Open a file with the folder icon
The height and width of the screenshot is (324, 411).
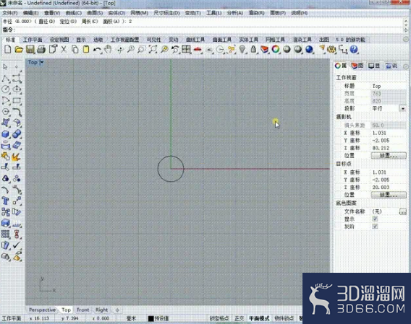click(19, 49)
